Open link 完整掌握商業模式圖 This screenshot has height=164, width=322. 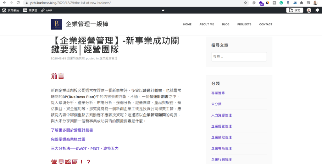click(x=68, y=140)
